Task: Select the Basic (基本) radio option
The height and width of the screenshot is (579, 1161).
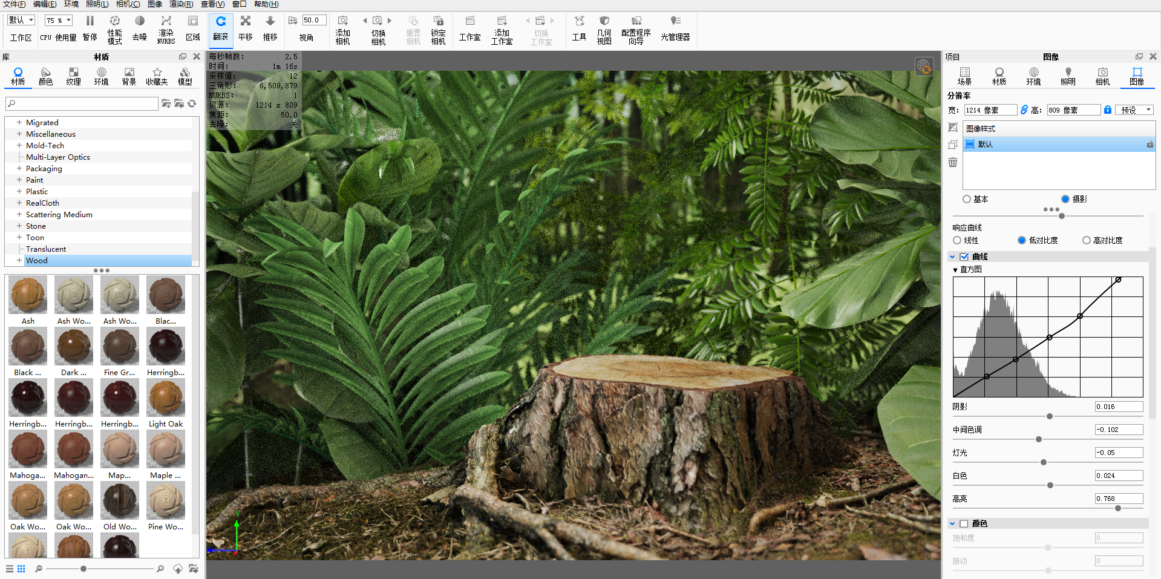Action: point(975,199)
